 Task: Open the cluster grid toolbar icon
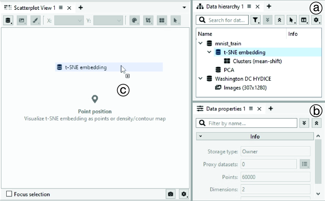click(x=162, y=20)
